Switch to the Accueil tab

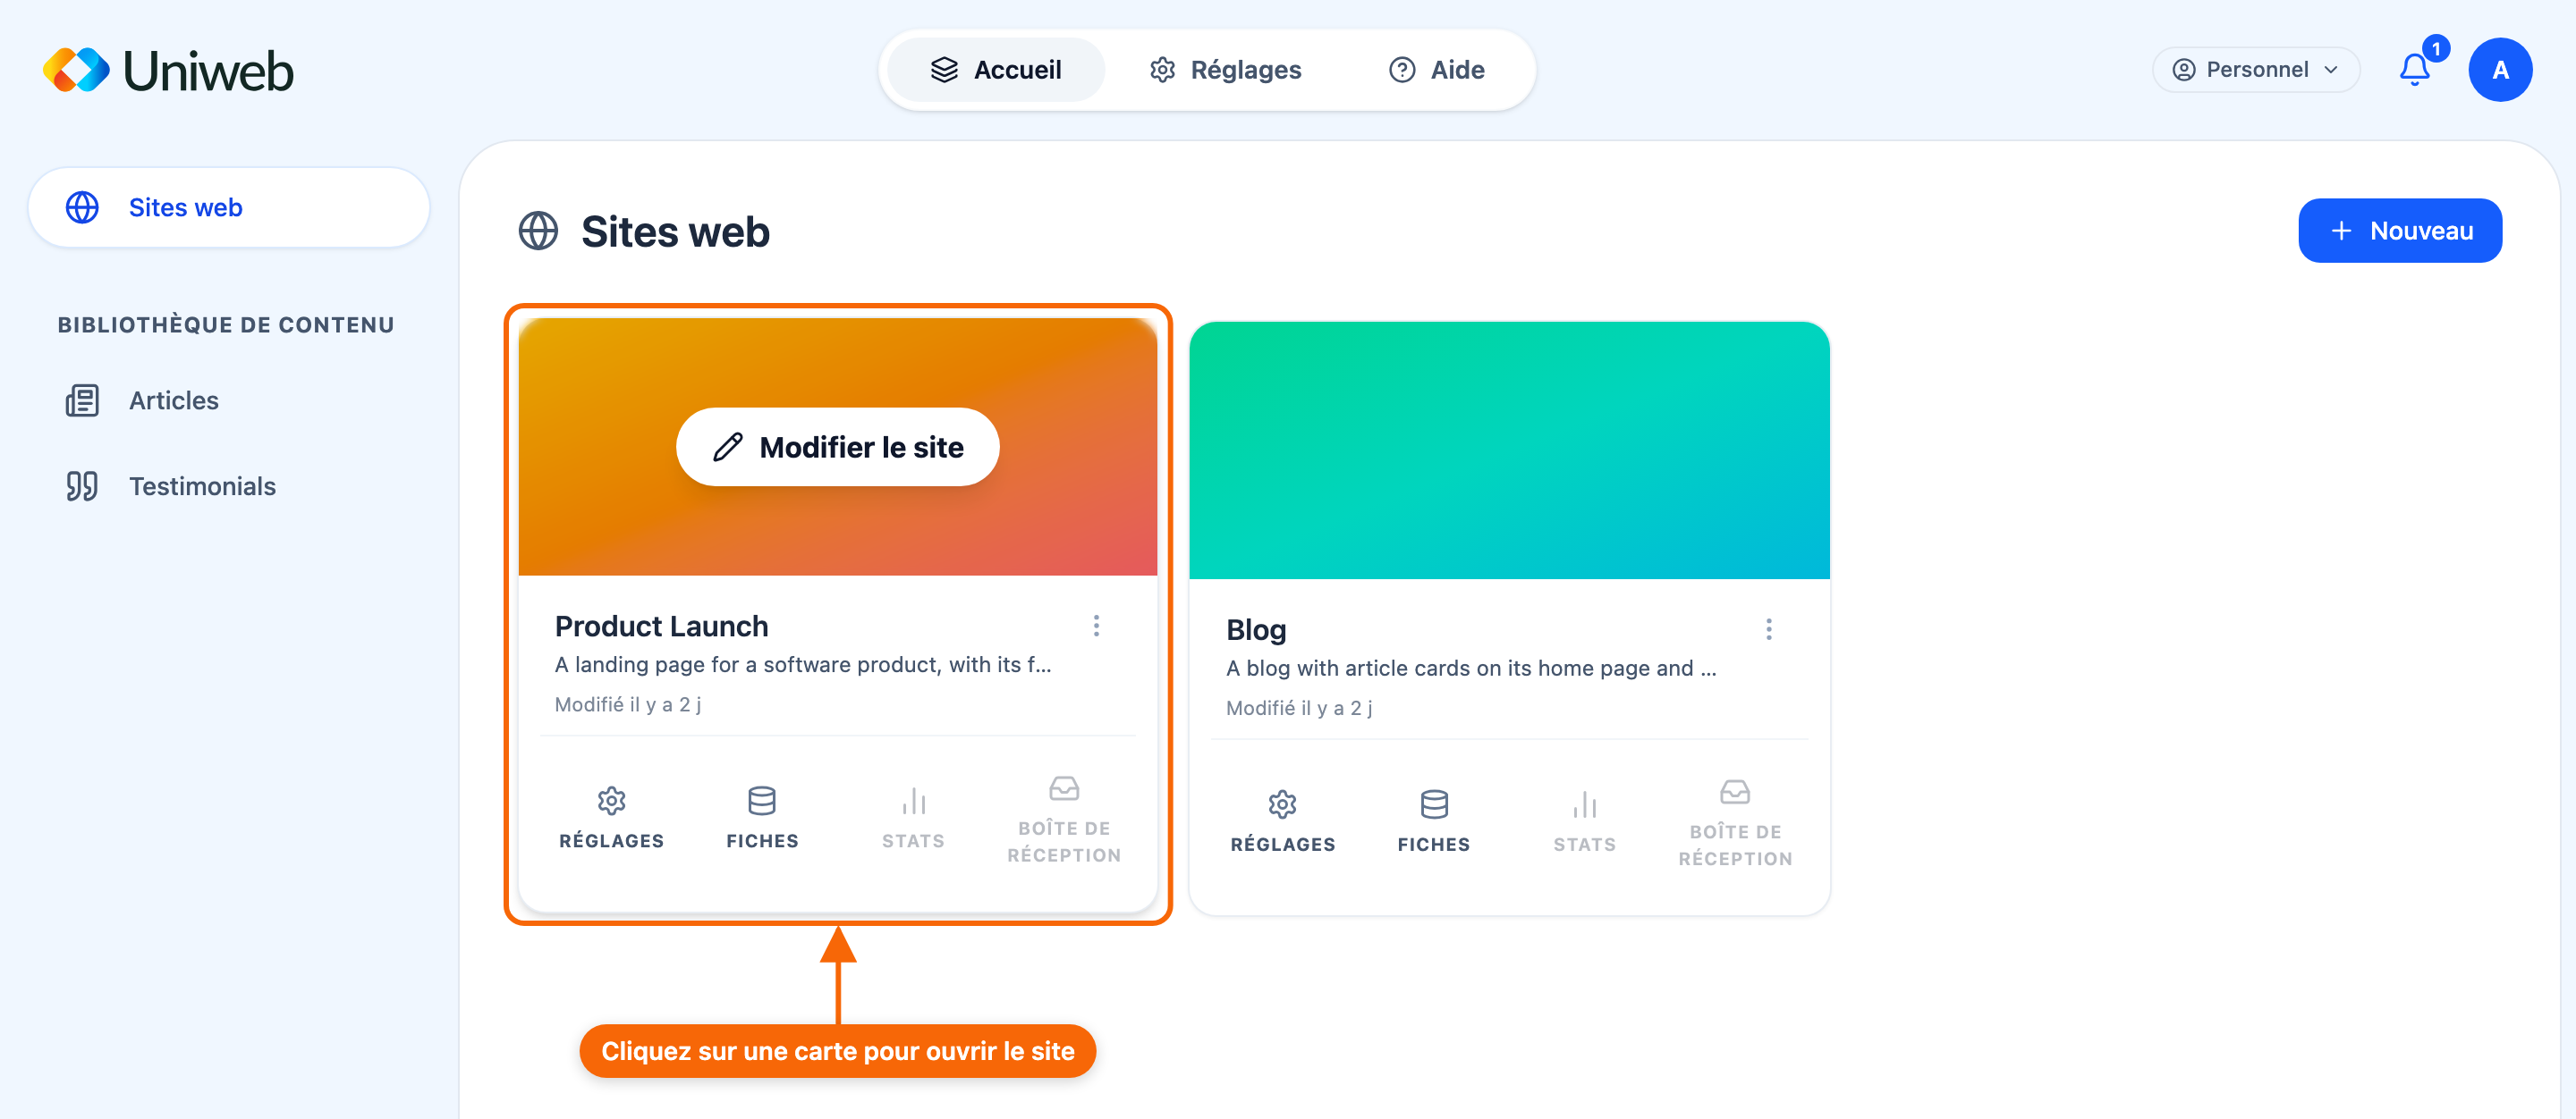[996, 70]
